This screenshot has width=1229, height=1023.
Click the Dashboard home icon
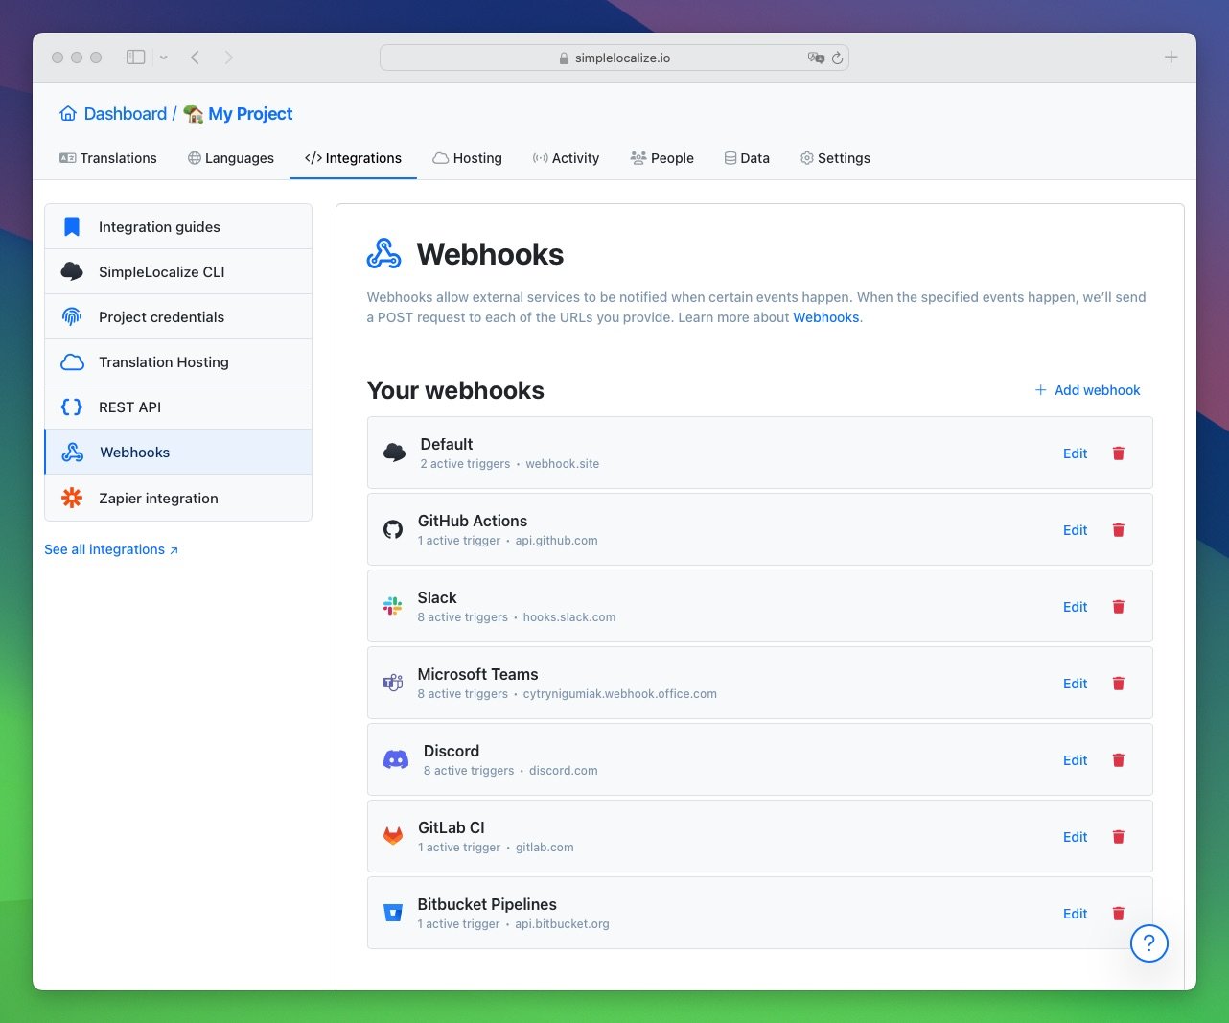point(68,114)
